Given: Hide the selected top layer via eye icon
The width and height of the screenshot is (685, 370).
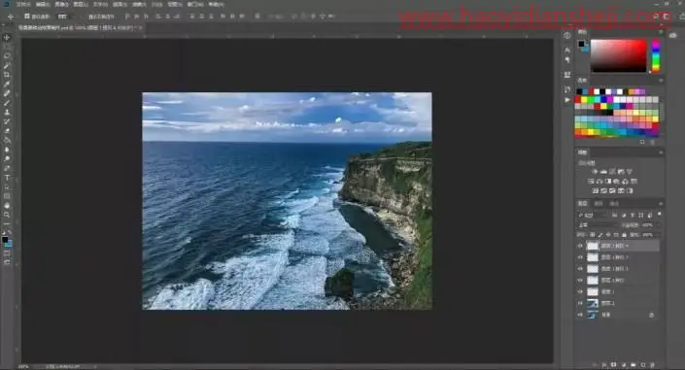Looking at the screenshot, I should pyautogui.click(x=580, y=246).
